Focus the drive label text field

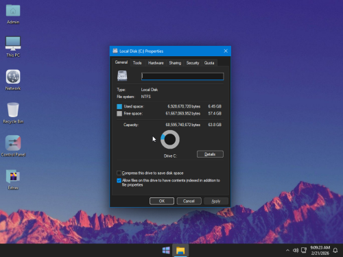(182, 76)
